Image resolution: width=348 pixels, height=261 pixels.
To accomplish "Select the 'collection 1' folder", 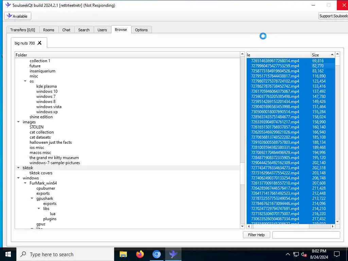I will pyautogui.click(x=40, y=61).
